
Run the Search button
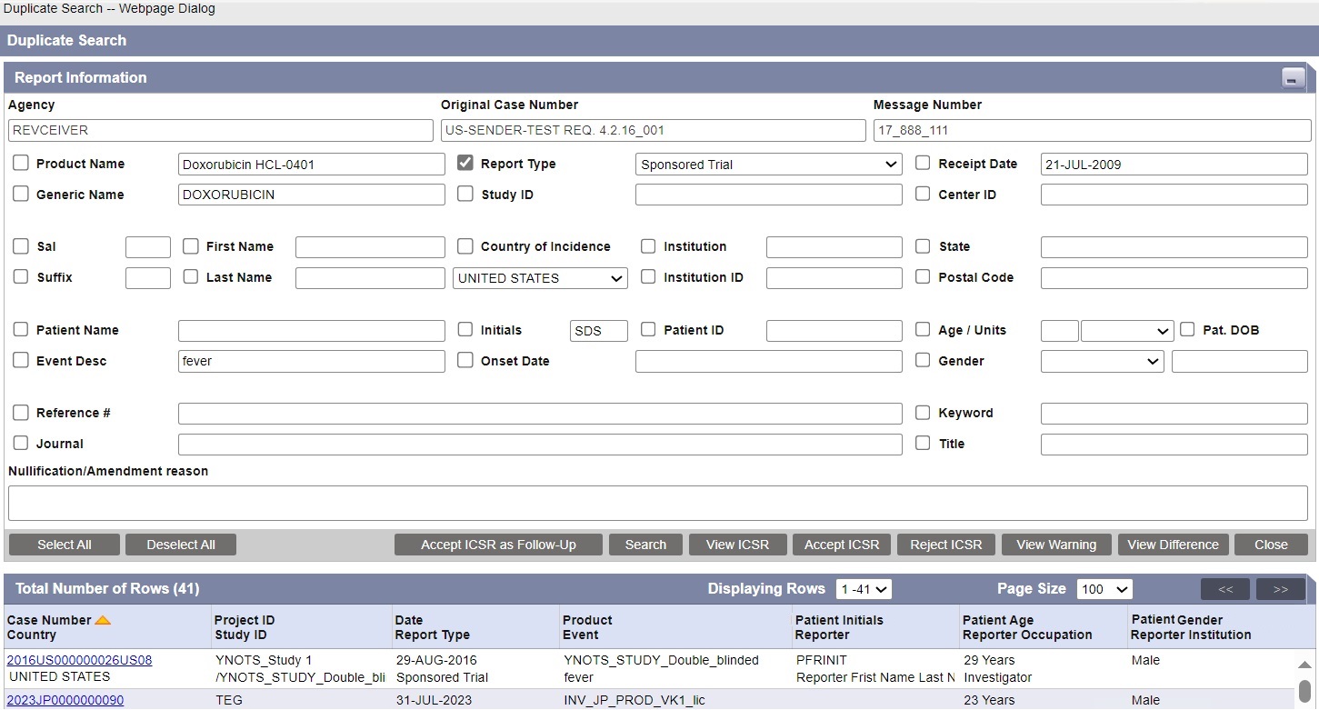pos(645,545)
